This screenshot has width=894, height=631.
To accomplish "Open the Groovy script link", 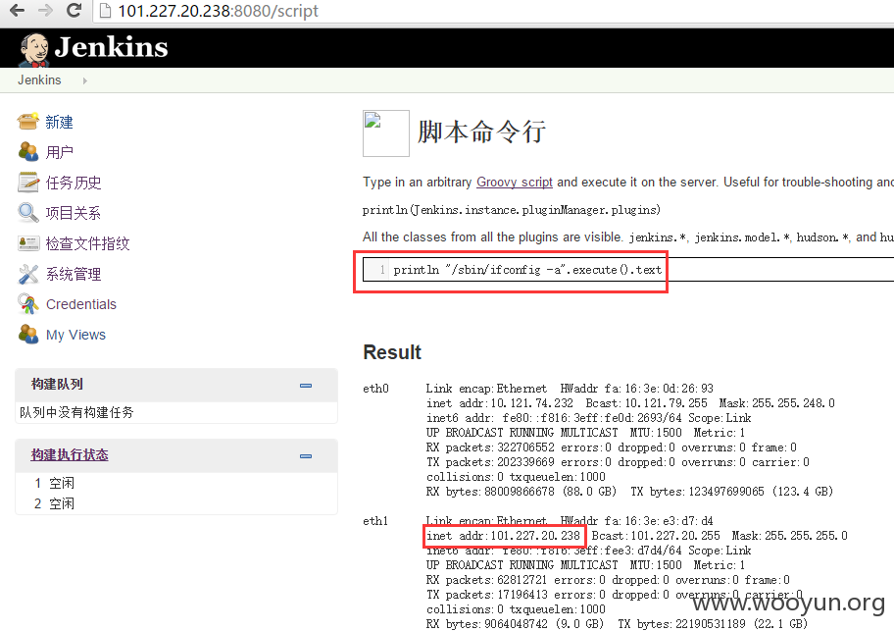I will [x=515, y=182].
